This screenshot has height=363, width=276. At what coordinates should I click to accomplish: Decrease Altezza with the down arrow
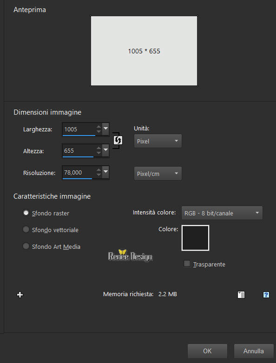pos(99,153)
